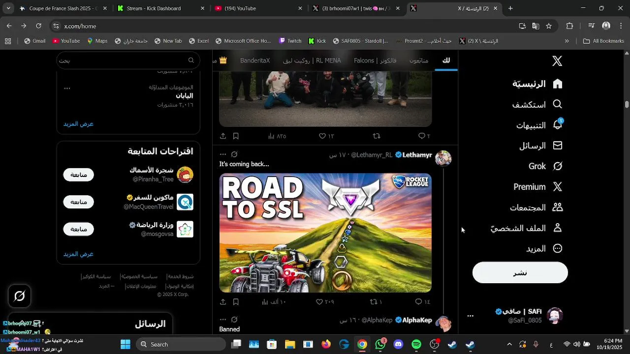630x354 pixels.
Task: Open Profile (الملف الشخصيّ) in the sidebar
Action: point(527,228)
